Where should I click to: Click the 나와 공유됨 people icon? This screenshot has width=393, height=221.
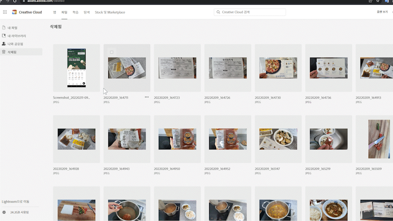click(x=4, y=44)
